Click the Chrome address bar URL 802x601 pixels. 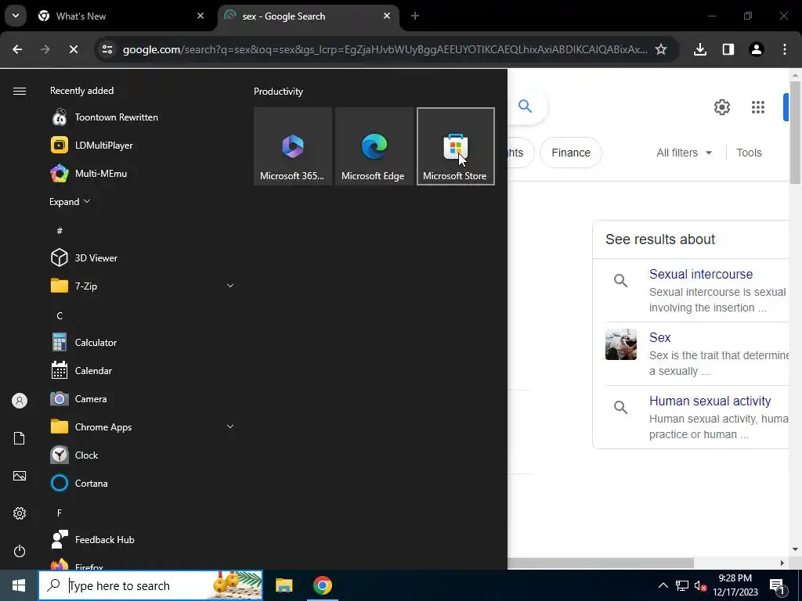385,49
